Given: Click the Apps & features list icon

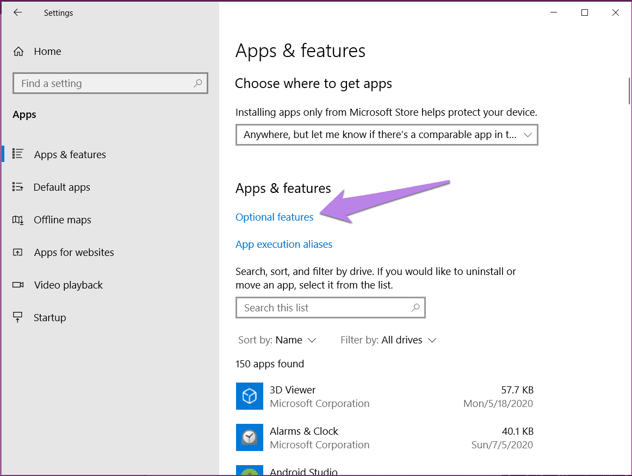Looking at the screenshot, I should point(18,154).
